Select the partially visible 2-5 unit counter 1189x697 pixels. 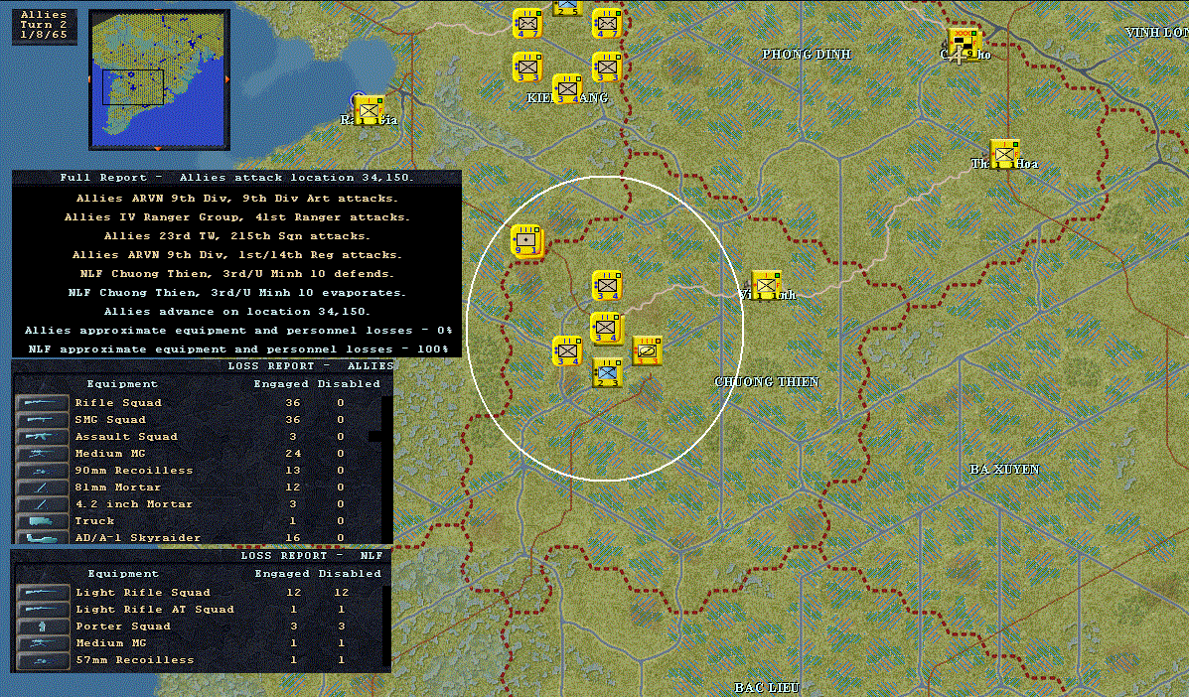[567, 8]
